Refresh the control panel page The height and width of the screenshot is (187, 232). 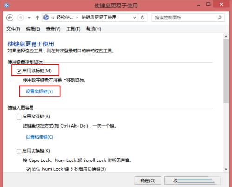142,18
